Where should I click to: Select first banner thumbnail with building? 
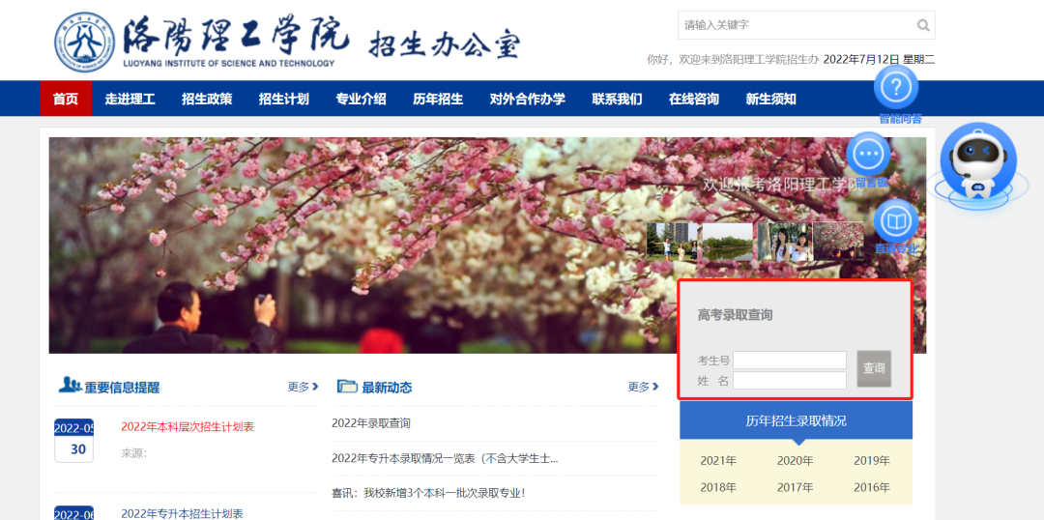[x=673, y=241]
